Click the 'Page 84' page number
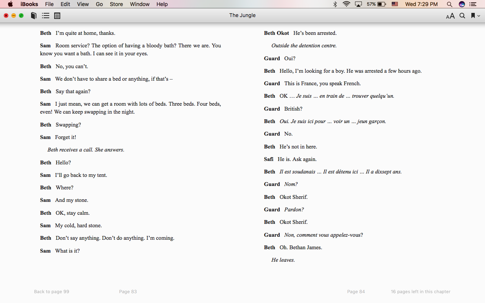Viewport: 485px width, 303px height. 356,292
